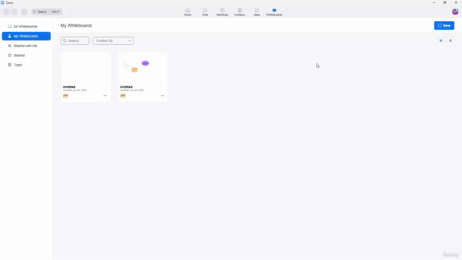Select All Whiteboards in sidebar
Viewport: 462px width, 260px height.
point(26,27)
